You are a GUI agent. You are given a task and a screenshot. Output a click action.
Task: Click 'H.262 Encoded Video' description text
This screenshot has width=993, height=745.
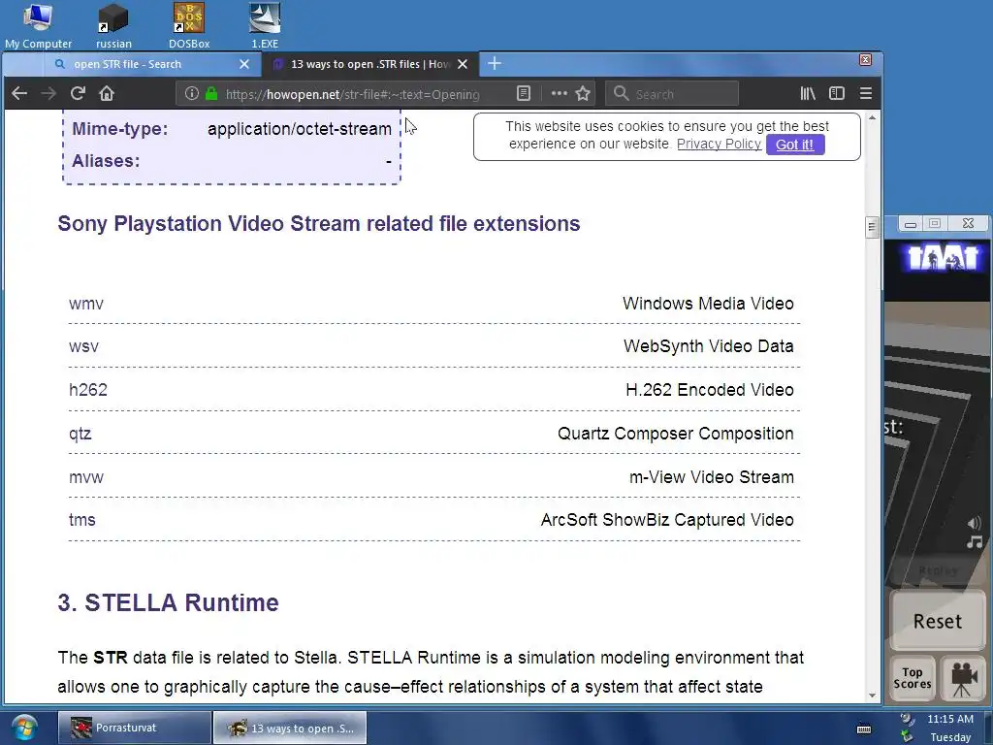pyautogui.click(x=710, y=390)
